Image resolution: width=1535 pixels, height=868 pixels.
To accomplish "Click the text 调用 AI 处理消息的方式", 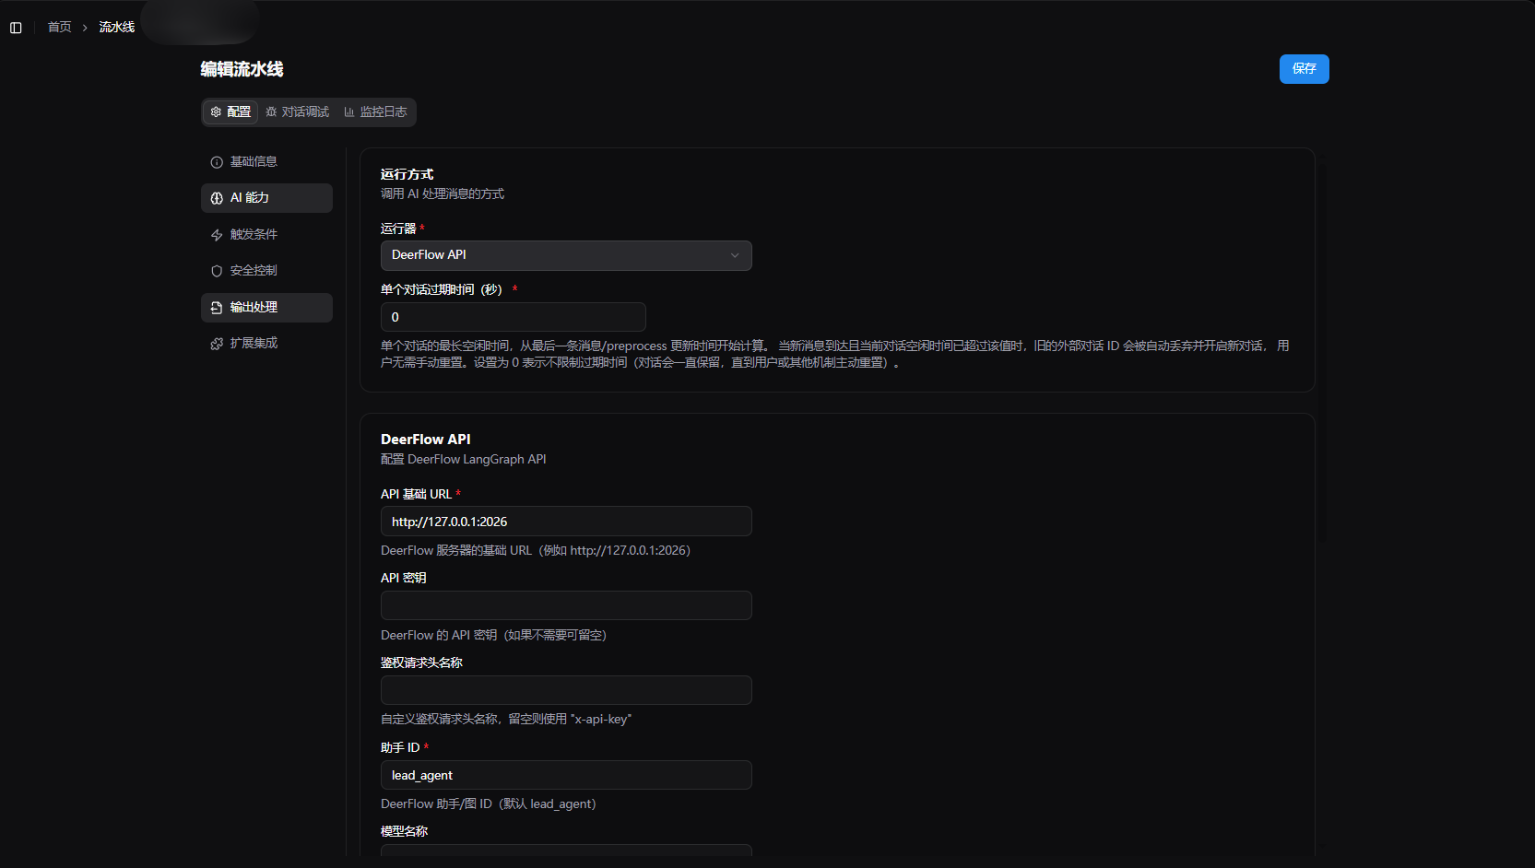I will (443, 194).
